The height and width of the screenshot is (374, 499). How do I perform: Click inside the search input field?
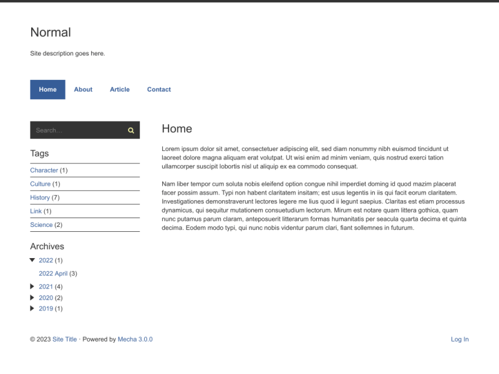(x=75, y=130)
